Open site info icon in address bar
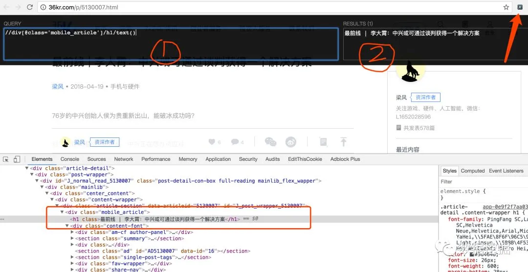Viewport: 528px width, 272px height. pos(43,7)
